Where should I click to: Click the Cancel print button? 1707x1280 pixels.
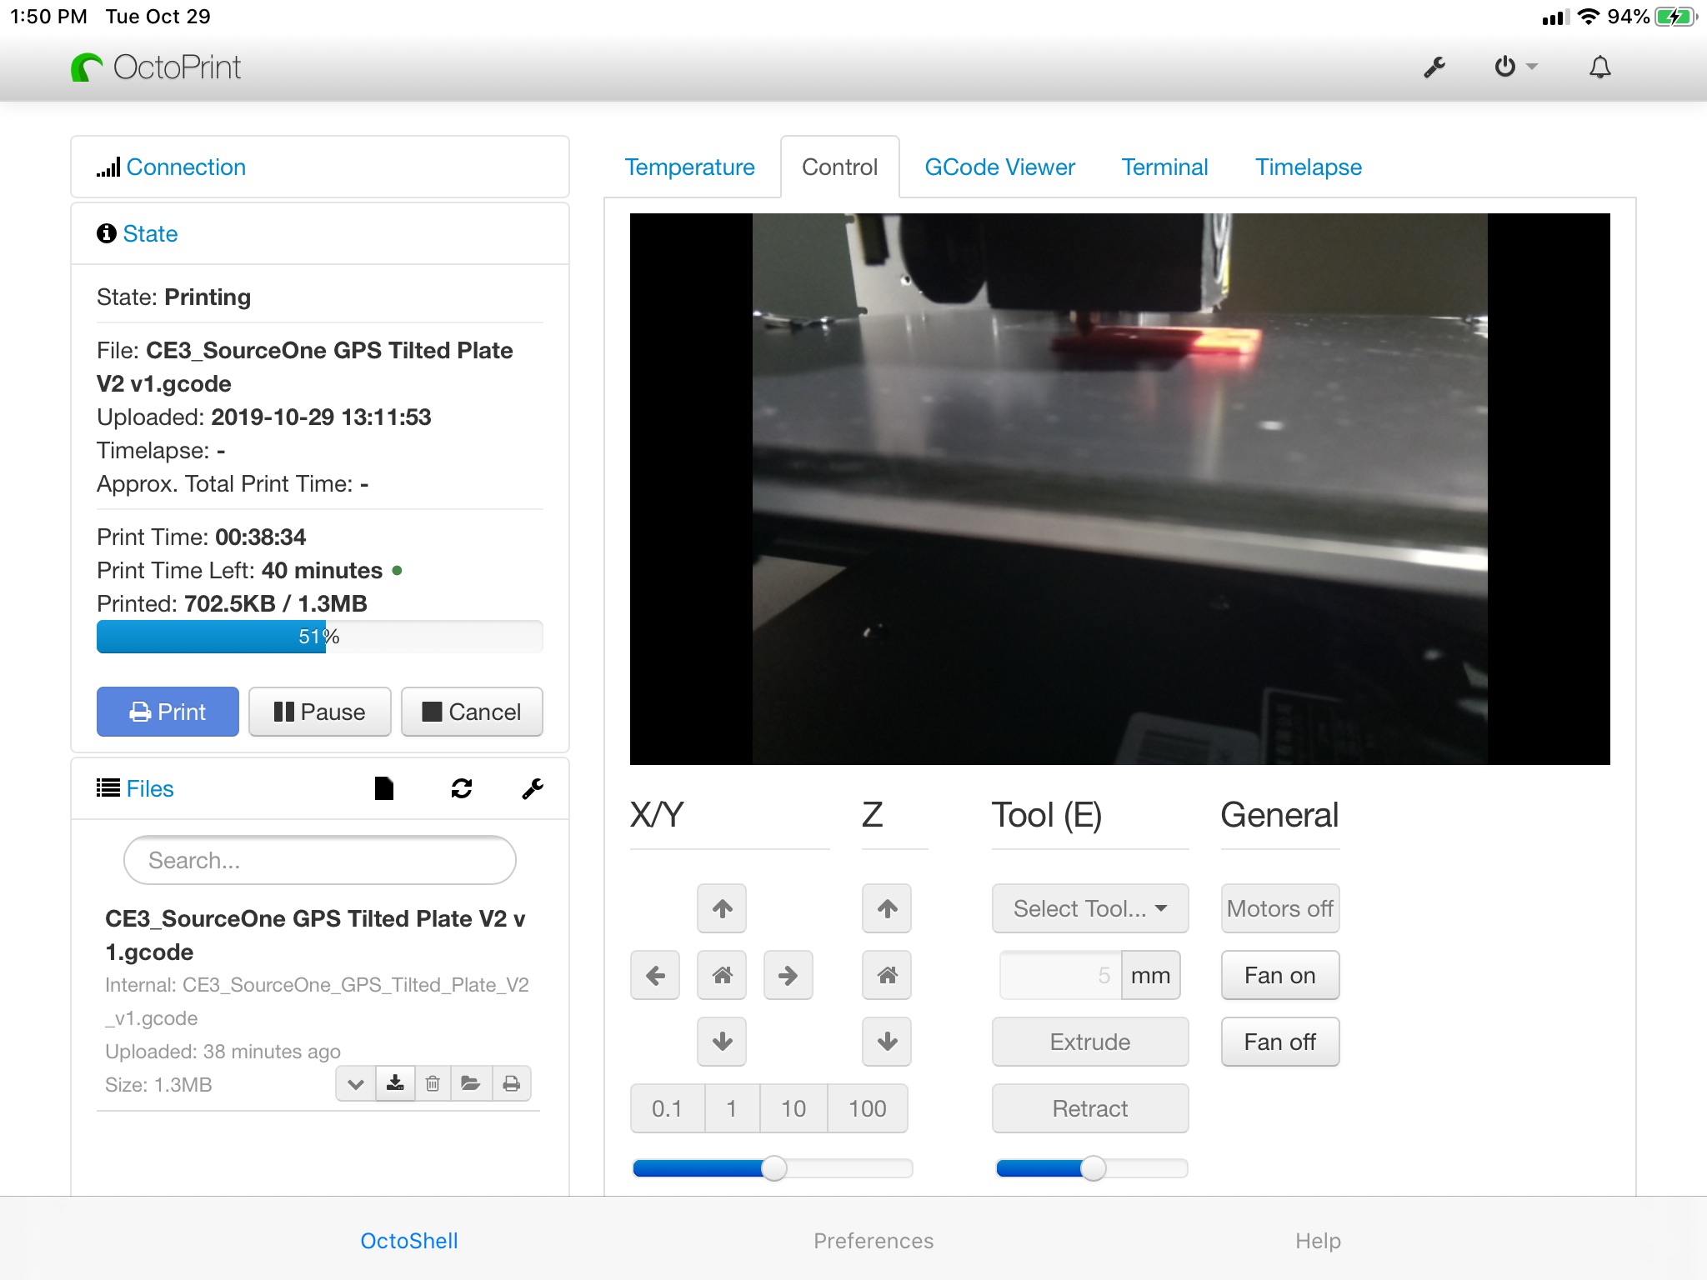click(473, 710)
